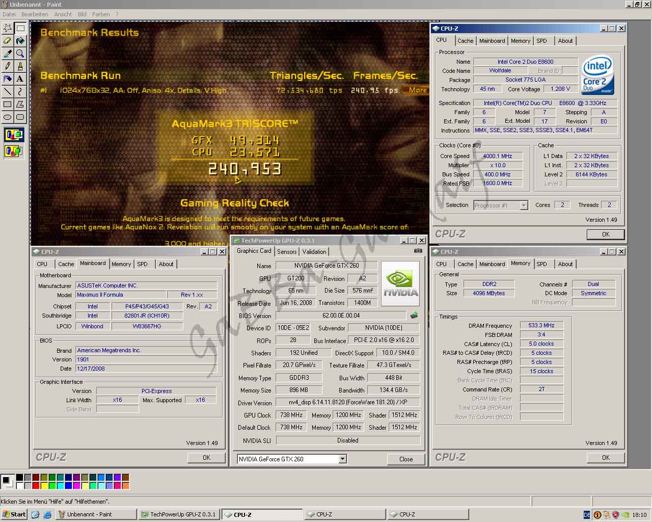Open the Farben menu
The width and height of the screenshot is (652, 522).
point(101,14)
